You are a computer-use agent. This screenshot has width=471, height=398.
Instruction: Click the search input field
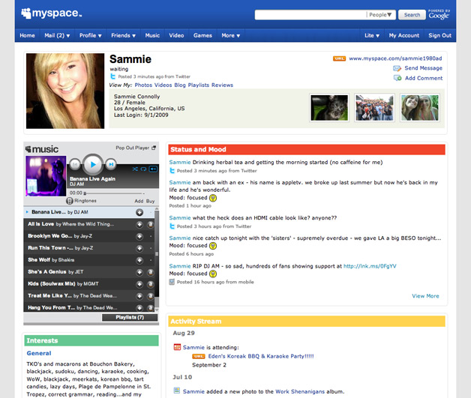[310, 15]
